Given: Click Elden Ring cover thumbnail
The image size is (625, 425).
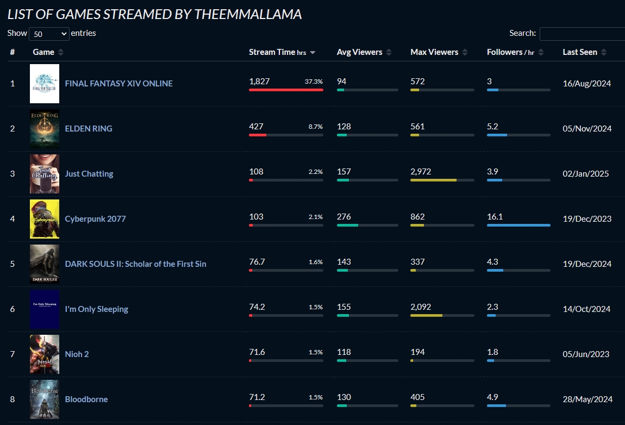Looking at the screenshot, I should tap(45, 129).
